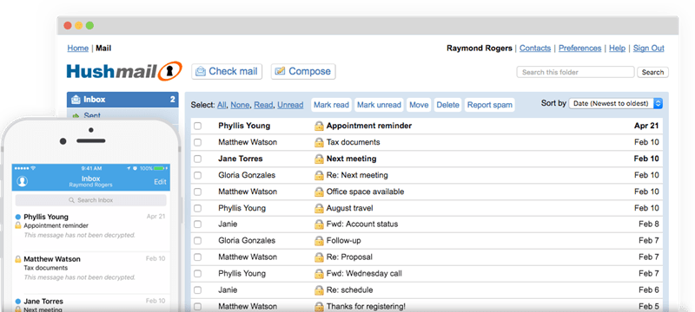This screenshot has height=312, width=695.
Task: Click the lock icon beside Appointment reminder
Action: (319, 126)
